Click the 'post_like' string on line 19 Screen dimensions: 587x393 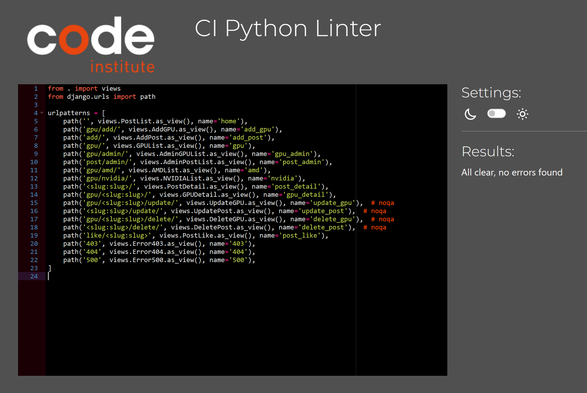pyautogui.click(x=299, y=235)
